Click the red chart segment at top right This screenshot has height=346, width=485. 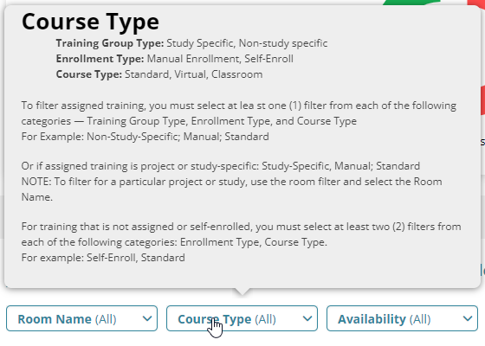click(x=476, y=3)
